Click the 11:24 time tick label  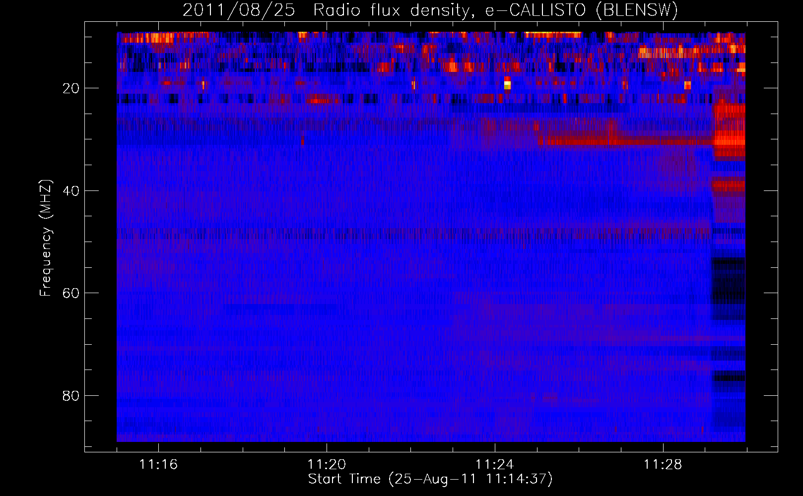coord(495,464)
